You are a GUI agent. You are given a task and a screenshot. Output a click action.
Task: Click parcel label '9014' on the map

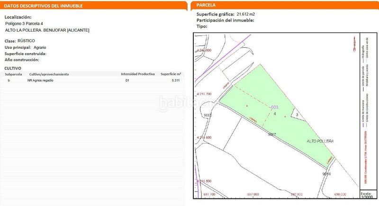326,174
